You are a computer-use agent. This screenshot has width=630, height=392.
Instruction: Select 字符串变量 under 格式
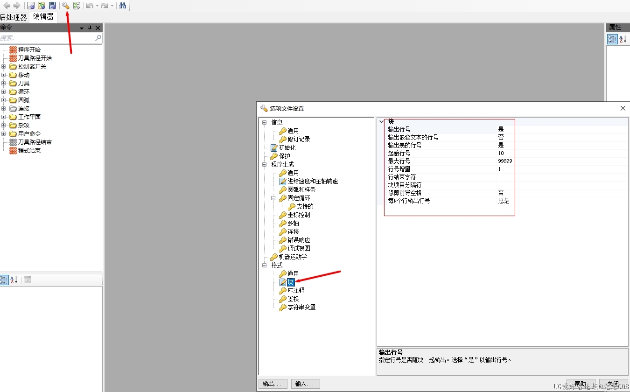click(301, 307)
